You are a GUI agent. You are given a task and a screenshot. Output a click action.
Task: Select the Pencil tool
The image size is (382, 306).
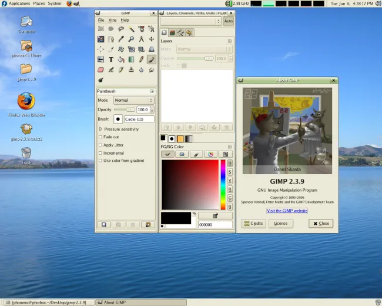click(x=141, y=59)
